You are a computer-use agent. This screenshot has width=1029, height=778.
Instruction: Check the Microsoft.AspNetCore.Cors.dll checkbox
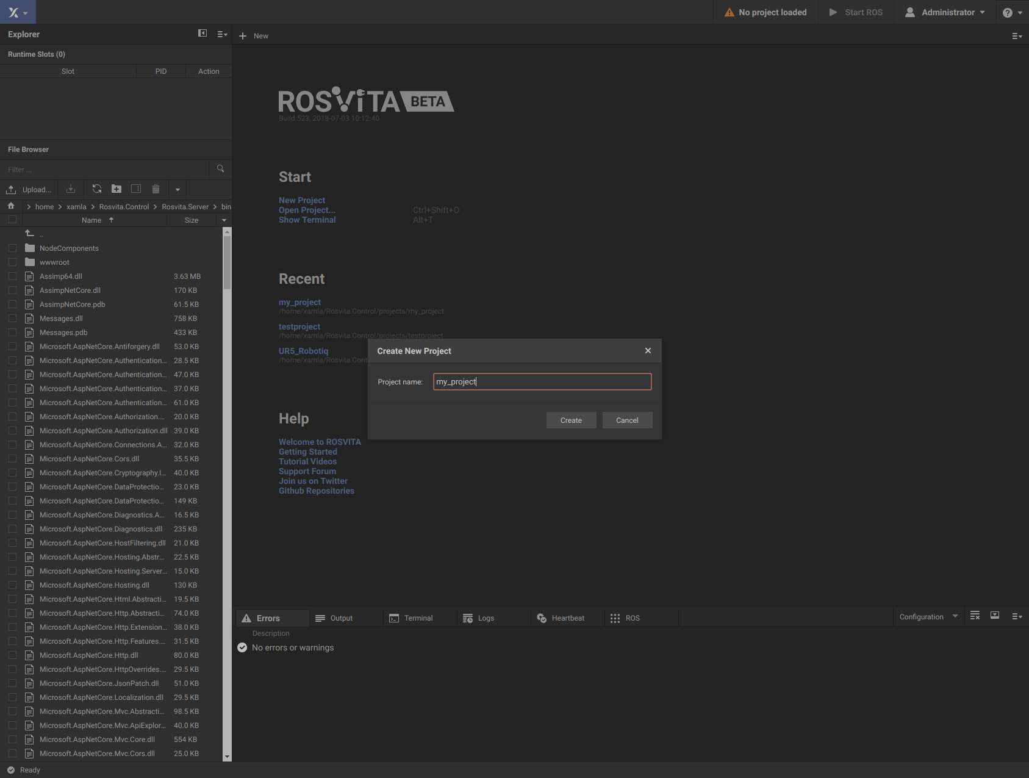click(x=12, y=459)
